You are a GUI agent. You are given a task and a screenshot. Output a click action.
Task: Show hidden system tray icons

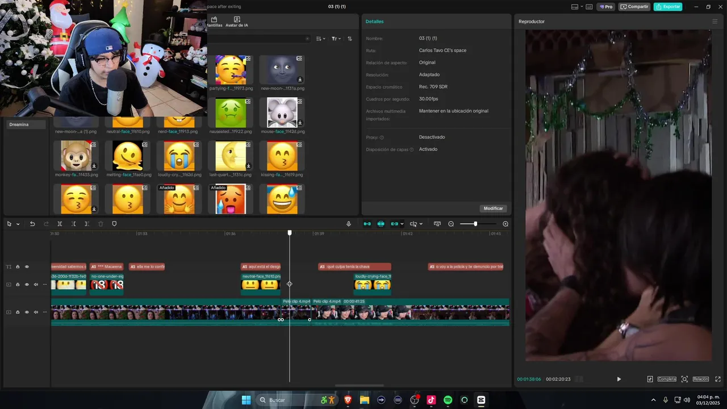653,400
